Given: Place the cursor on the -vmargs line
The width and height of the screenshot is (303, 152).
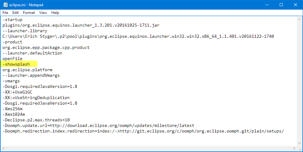Looking at the screenshot, I should 11,81.
